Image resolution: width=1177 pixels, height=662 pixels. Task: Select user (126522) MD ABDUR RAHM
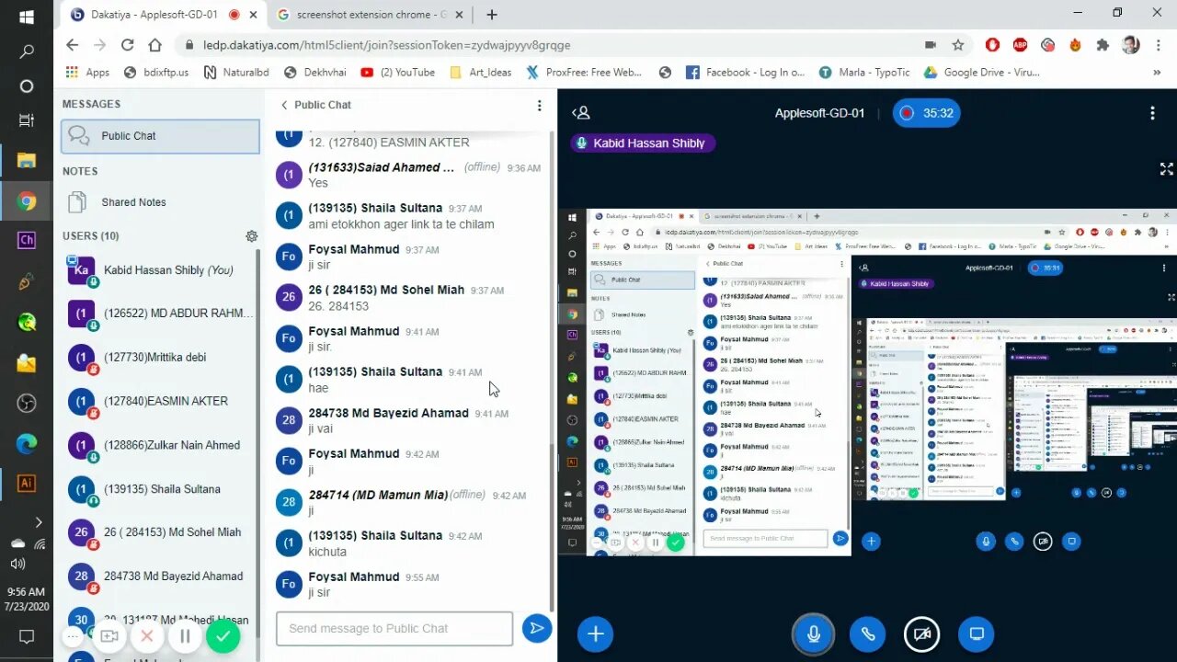161,314
